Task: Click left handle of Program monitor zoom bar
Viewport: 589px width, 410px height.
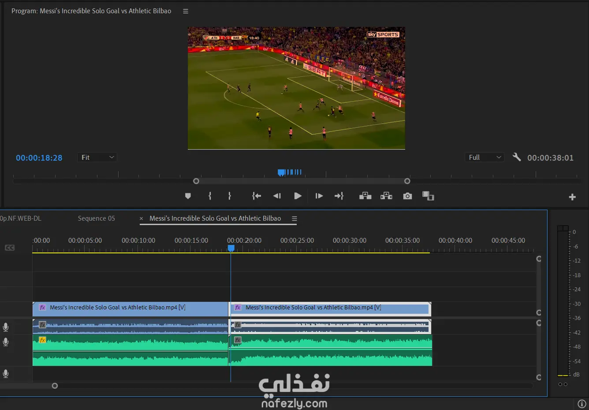Action: click(196, 181)
